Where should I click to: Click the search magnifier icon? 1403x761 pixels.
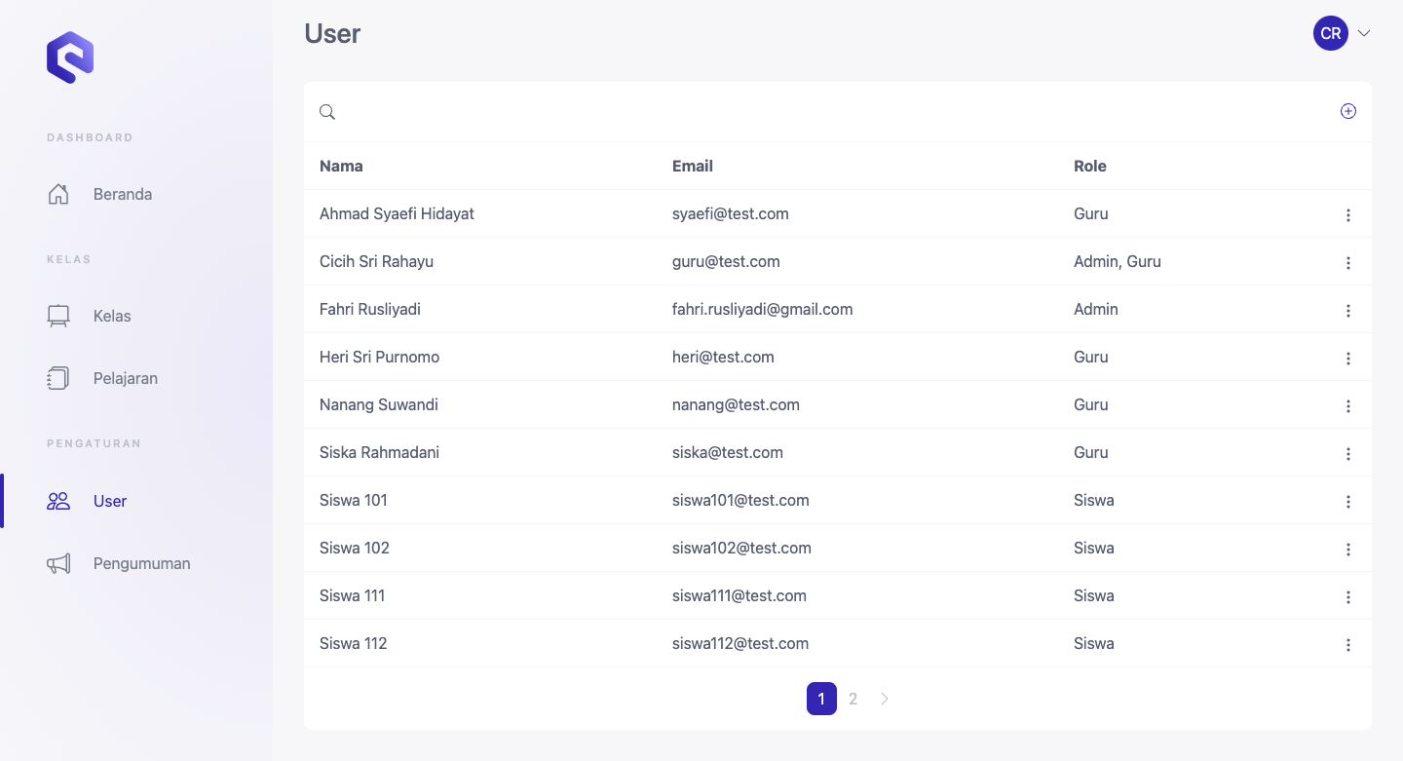click(327, 112)
